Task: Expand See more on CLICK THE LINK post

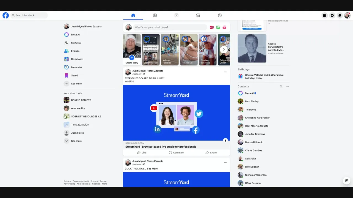Action: click(152, 169)
